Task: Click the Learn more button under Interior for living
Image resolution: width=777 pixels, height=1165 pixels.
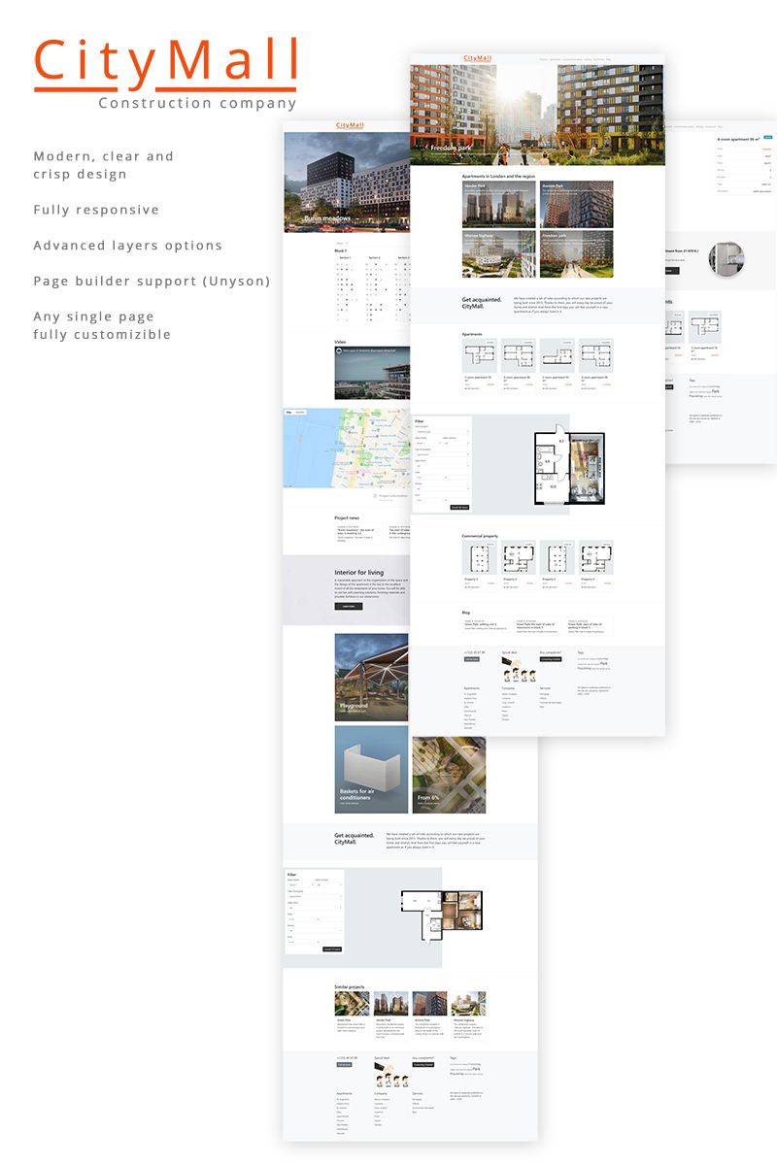Action: pos(349,606)
